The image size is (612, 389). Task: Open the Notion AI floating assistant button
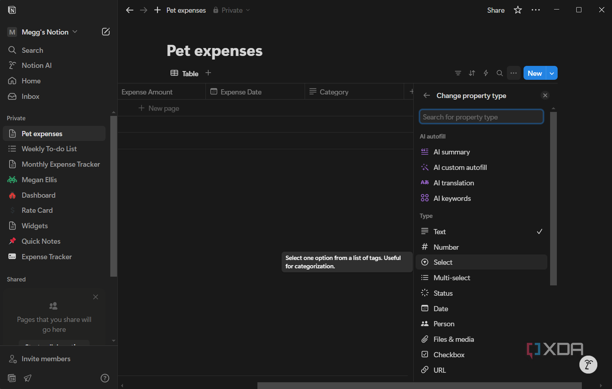[588, 365]
